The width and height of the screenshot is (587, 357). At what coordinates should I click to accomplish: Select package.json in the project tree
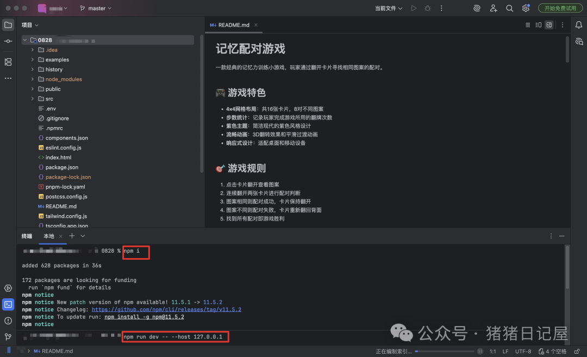tap(61, 167)
